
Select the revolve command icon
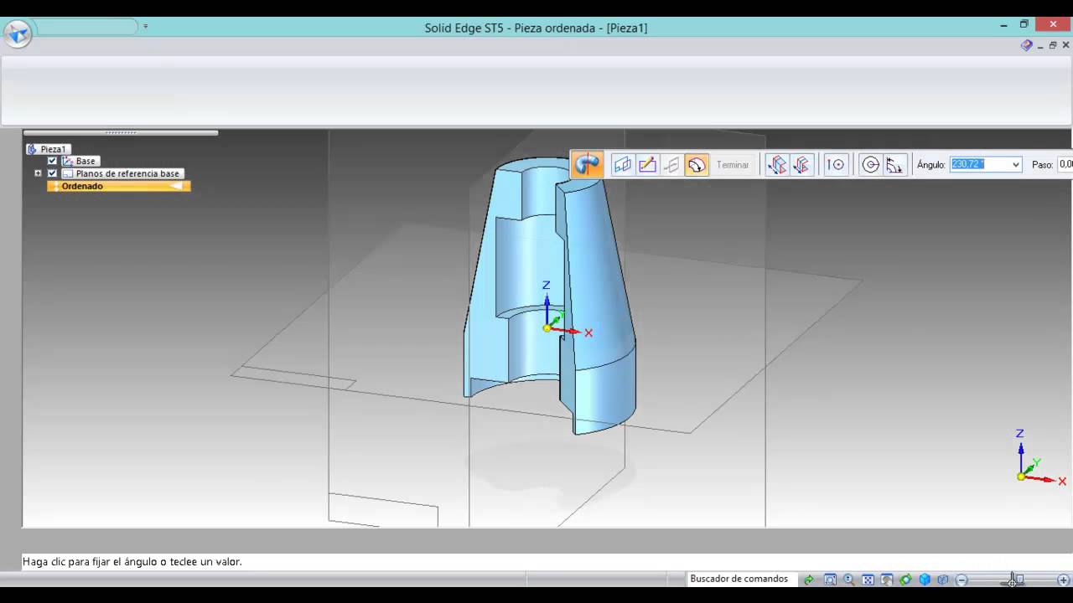pyautogui.click(x=587, y=164)
